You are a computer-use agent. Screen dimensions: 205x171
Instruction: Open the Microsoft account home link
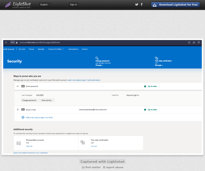pyautogui.click(x=9, y=49)
